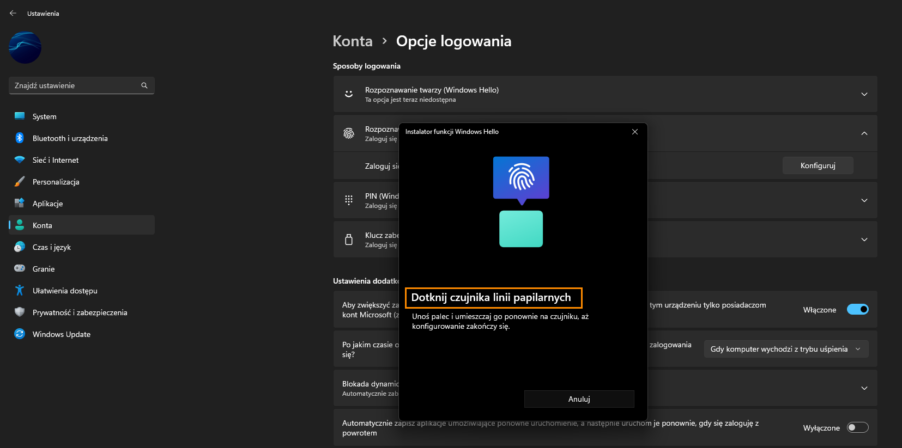902x448 pixels.
Task: Click the back arrow next to Ustawienia
Action: point(13,13)
